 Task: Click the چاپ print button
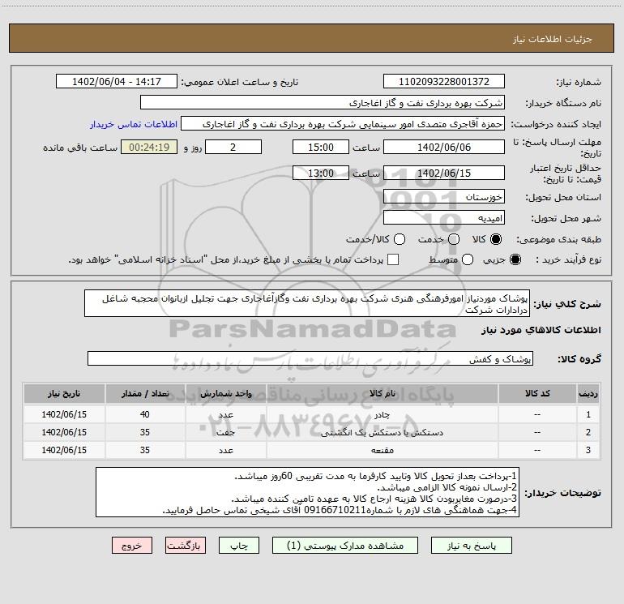pyautogui.click(x=239, y=546)
